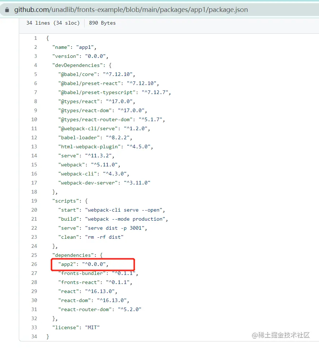Click the "890 Bytes" file size text

102,23
